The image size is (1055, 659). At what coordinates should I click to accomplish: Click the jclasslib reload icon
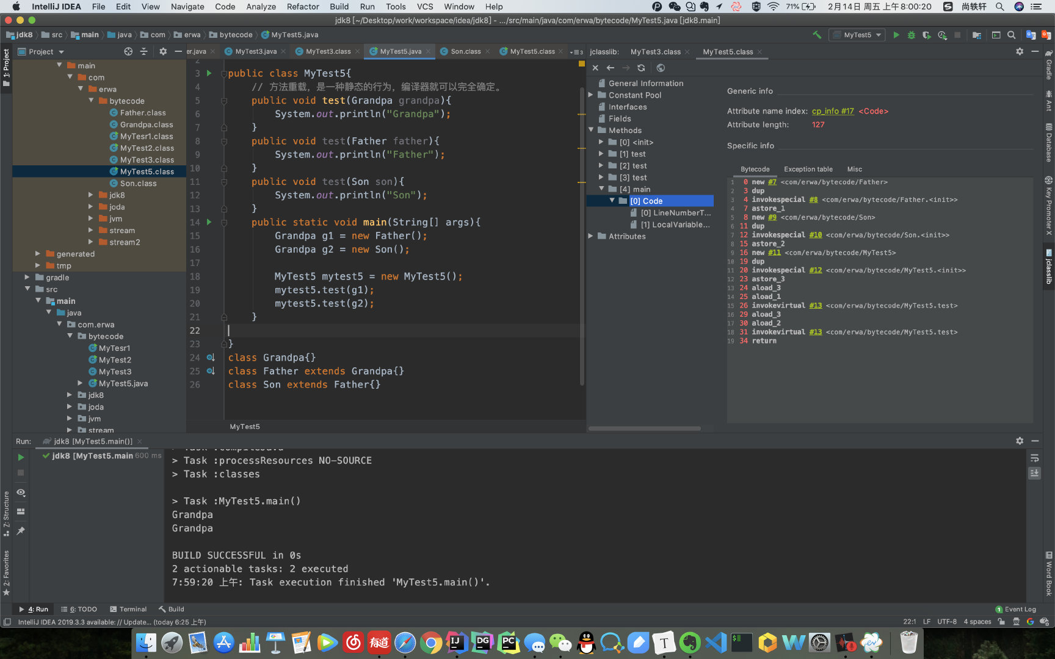(x=641, y=68)
